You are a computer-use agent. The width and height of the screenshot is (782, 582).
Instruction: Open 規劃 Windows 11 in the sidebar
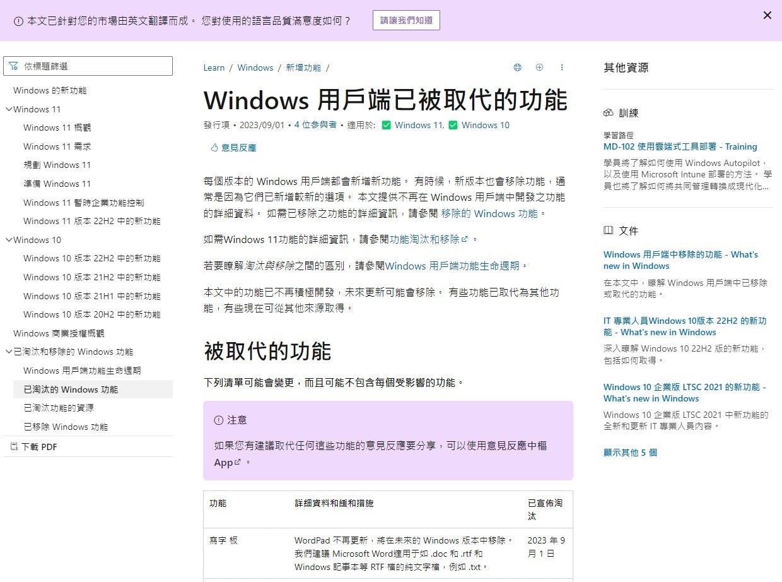(57, 165)
